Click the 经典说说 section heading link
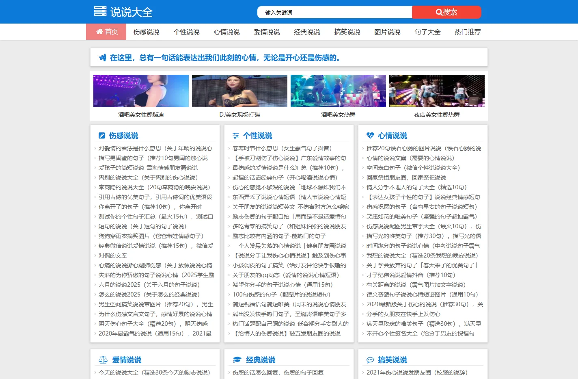Viewport: 578px width, 379px height. 261,360
